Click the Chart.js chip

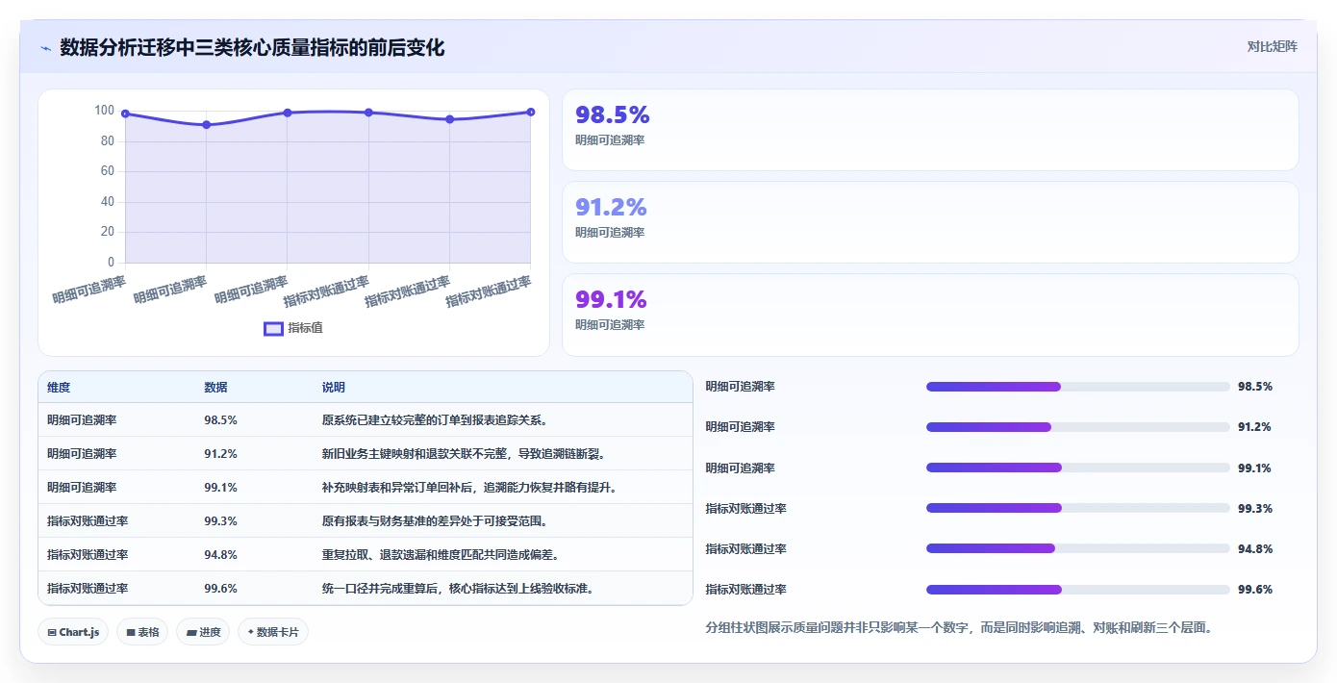tap(74, 632)
